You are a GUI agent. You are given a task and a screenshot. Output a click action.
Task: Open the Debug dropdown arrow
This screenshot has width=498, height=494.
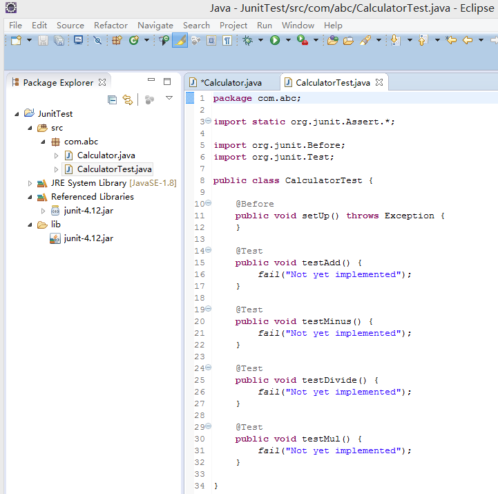[x=260, y=40]
